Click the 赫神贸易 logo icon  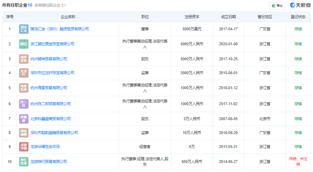[x=24, y=59]
